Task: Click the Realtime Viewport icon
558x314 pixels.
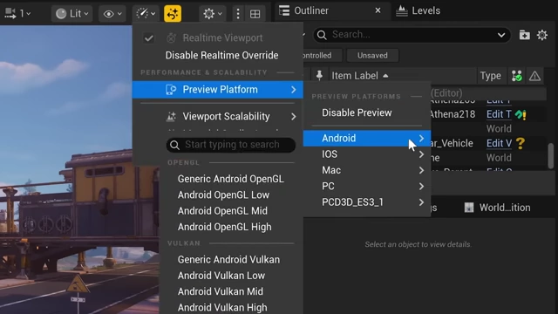Action: [x=171, y=38]
